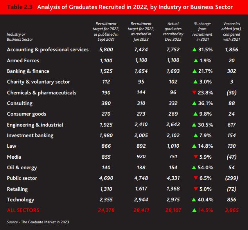Click the red arrow in the Media row
Viewport: 248px width, 230px height.
click(x=196, y=157)
